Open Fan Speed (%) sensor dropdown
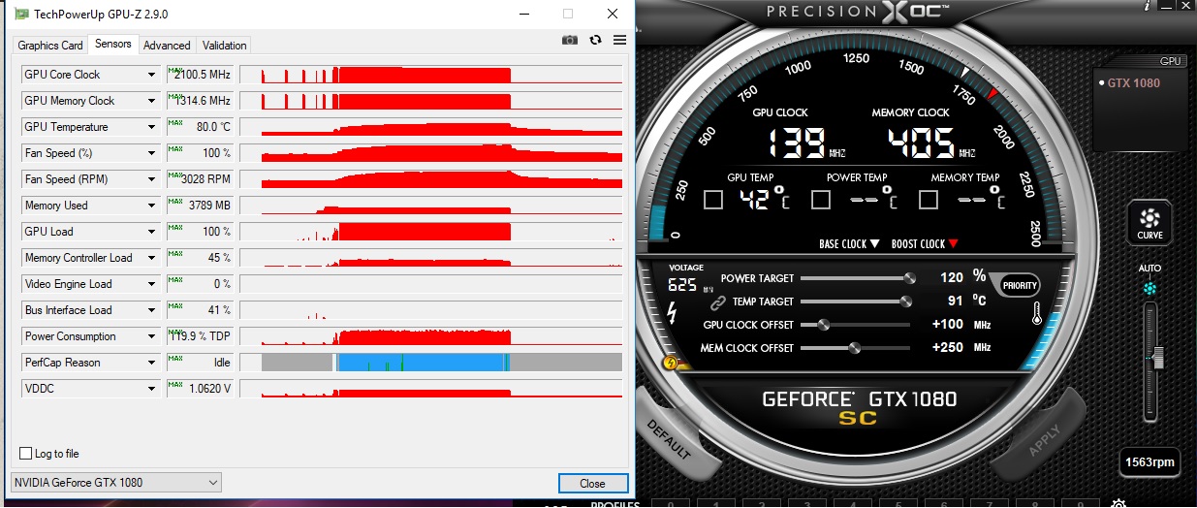The height and width of the screenshot is (508, 1197). 151,153
